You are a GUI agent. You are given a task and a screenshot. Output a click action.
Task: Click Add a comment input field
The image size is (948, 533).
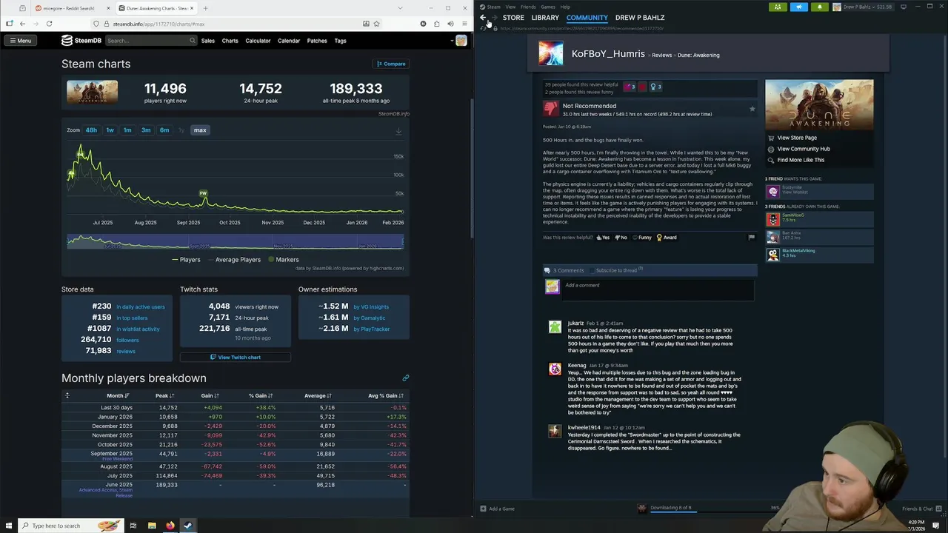(659, 290)
